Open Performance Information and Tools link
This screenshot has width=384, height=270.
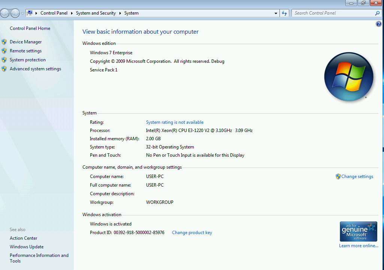coord(39,258)
